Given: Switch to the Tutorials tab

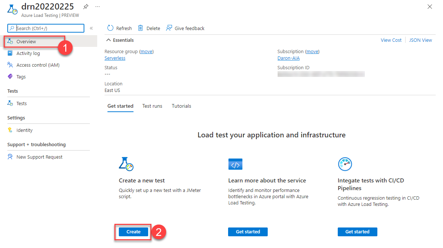Looking at the screenshot, I should [181, 106].
